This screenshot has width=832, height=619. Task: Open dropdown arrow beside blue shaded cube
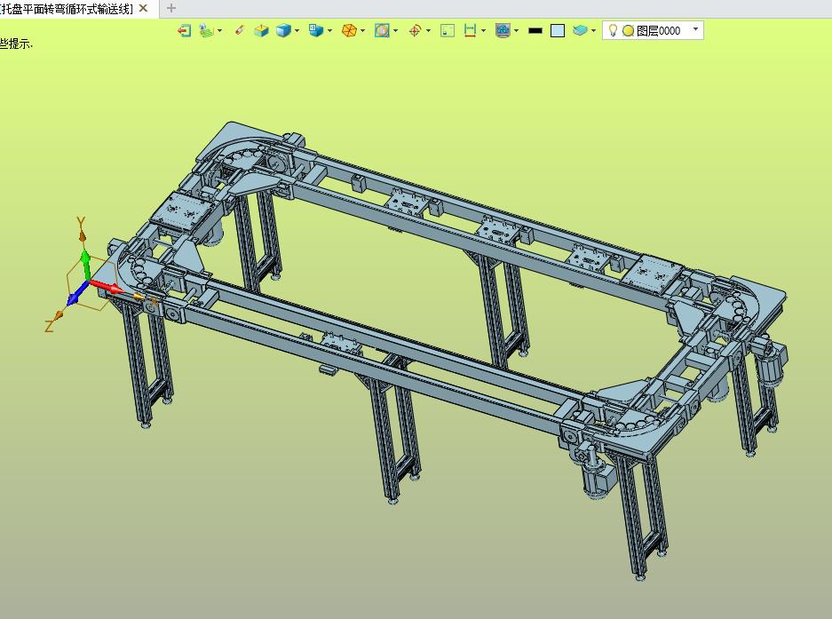[297, 31]
